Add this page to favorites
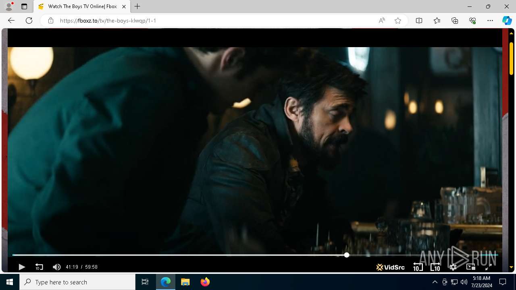This screenshot has width=516, height=290. (398, 21)
